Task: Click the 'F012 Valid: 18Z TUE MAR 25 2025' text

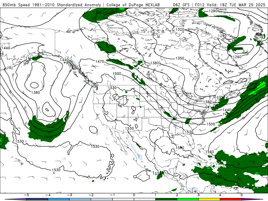Action: pos(230,5)
